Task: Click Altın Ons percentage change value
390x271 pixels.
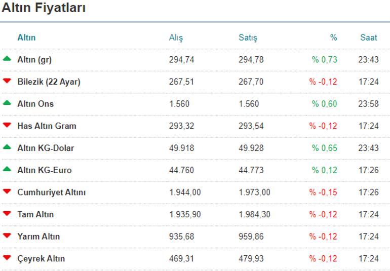Action: pos(324,104)
